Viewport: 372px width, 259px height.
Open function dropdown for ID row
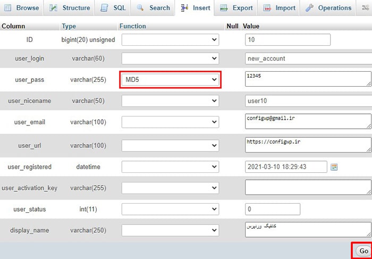tap(170, 40)
